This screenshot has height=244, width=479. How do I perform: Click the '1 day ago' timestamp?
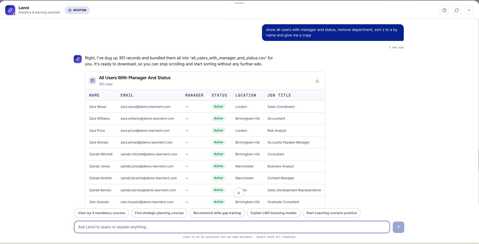click(x=396, y=47)
